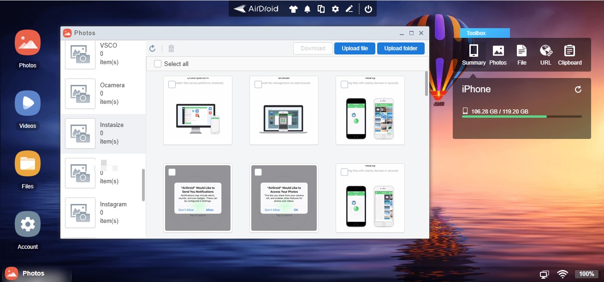Open the Cross-platform photo thumbnail
Screen dimensions: 604x282
[198, 110]
